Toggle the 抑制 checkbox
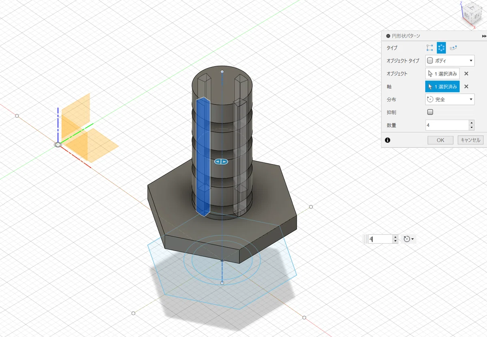The image size is (487, 337). [x=430, y=112]
